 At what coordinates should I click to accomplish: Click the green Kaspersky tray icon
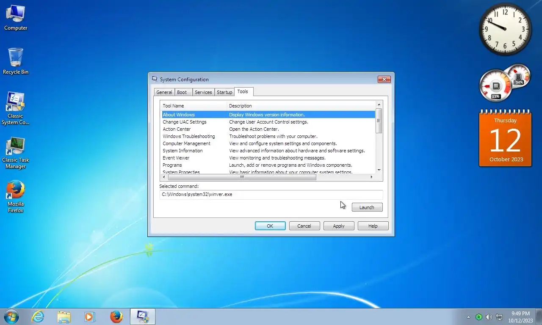point(479,317)
